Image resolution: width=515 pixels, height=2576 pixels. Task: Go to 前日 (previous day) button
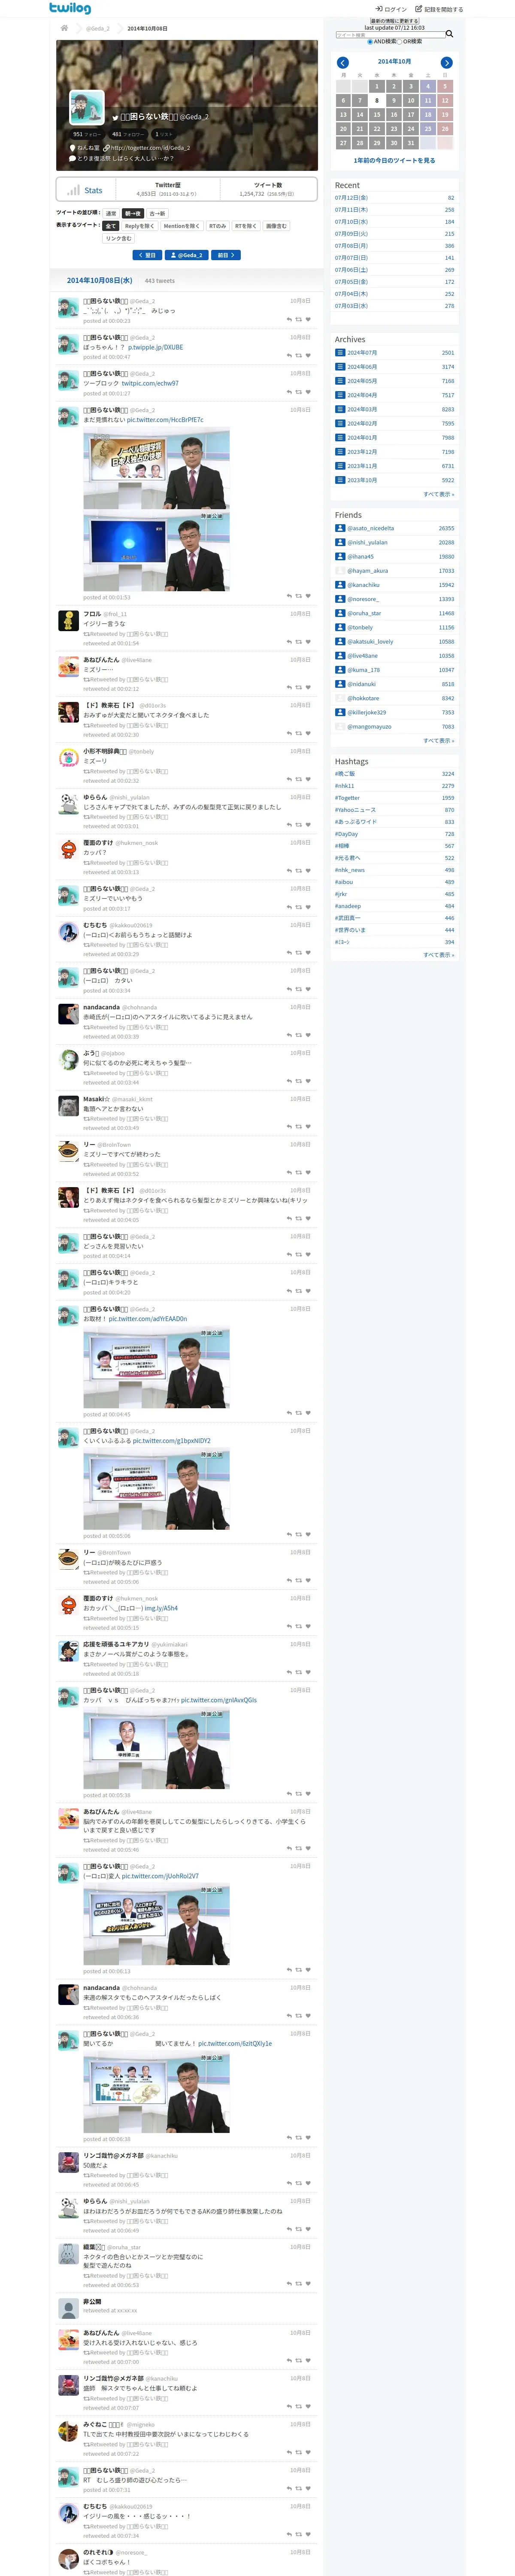(226, 255)
